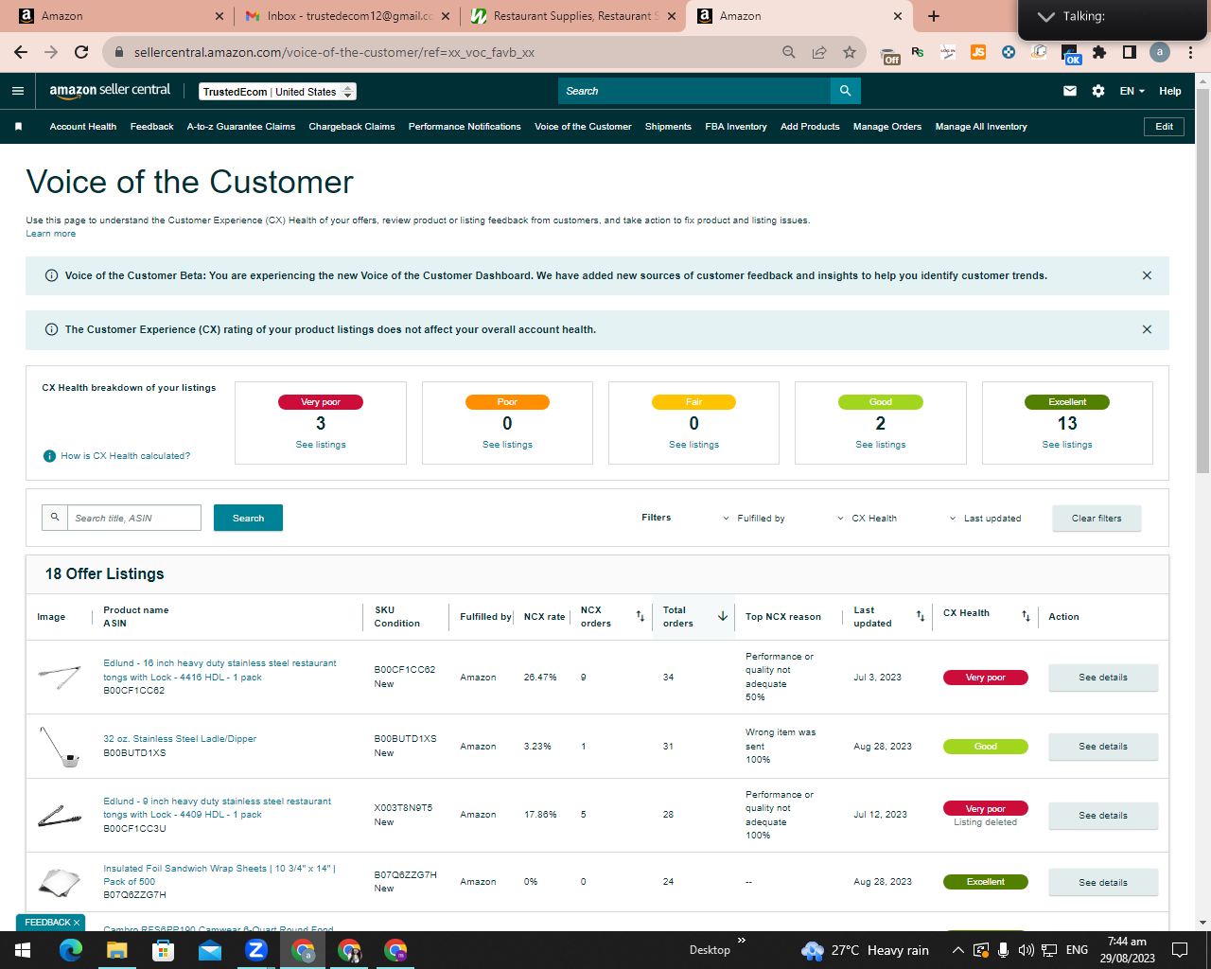Open Zoom app from taskbar
Image resolution: width=1211 pixels, height=969 pixels.
click(x=256, y=950)
